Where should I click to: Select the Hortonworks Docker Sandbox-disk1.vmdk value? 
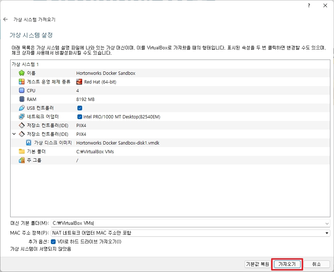tap(118, 143)
